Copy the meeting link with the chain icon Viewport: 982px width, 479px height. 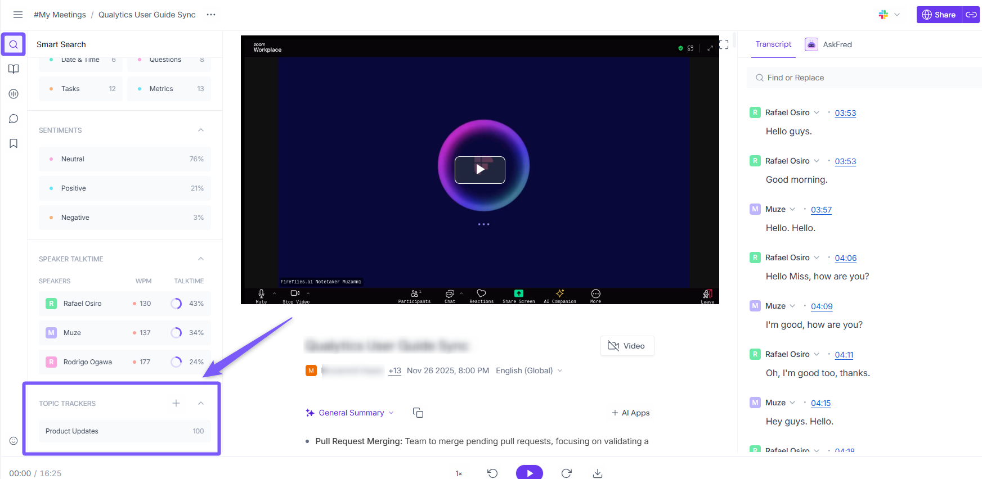971,15
